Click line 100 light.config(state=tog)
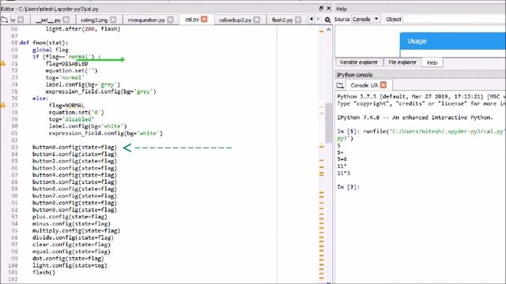Viewport: 506px width, 284px height. (70, 265)
